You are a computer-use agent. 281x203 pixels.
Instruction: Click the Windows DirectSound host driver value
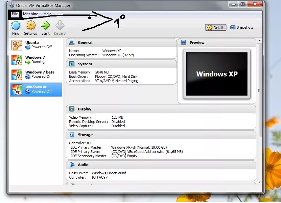pos(109,173)
